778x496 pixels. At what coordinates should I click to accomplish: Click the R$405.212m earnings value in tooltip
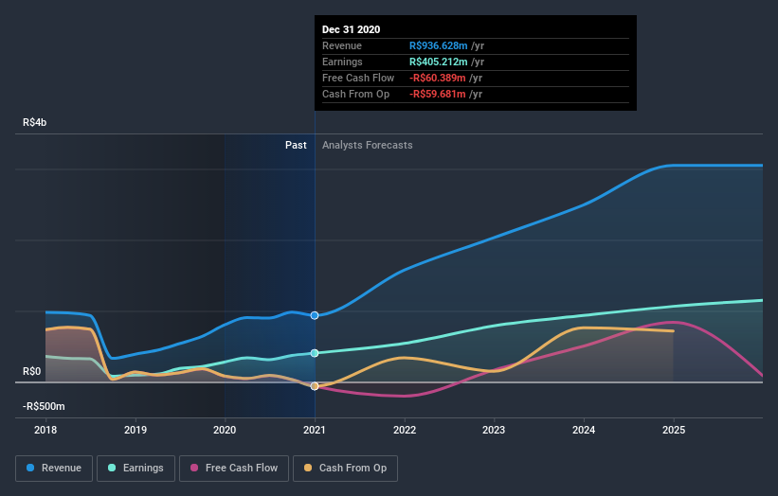click(x=438, y=62)
